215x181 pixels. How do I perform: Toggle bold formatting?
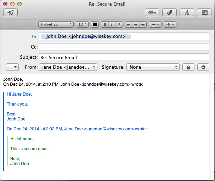pyautogui.click(x=105, y=24)
